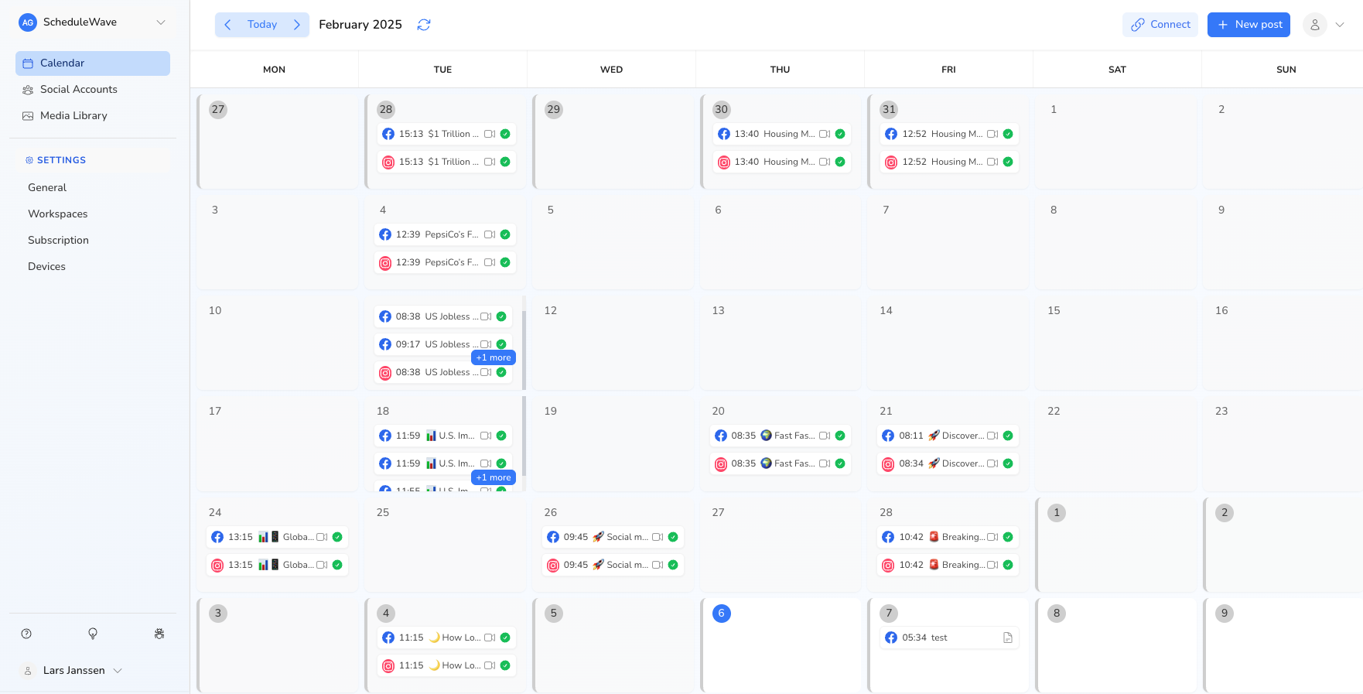Click the Connect button

(x=1160, y=25)
